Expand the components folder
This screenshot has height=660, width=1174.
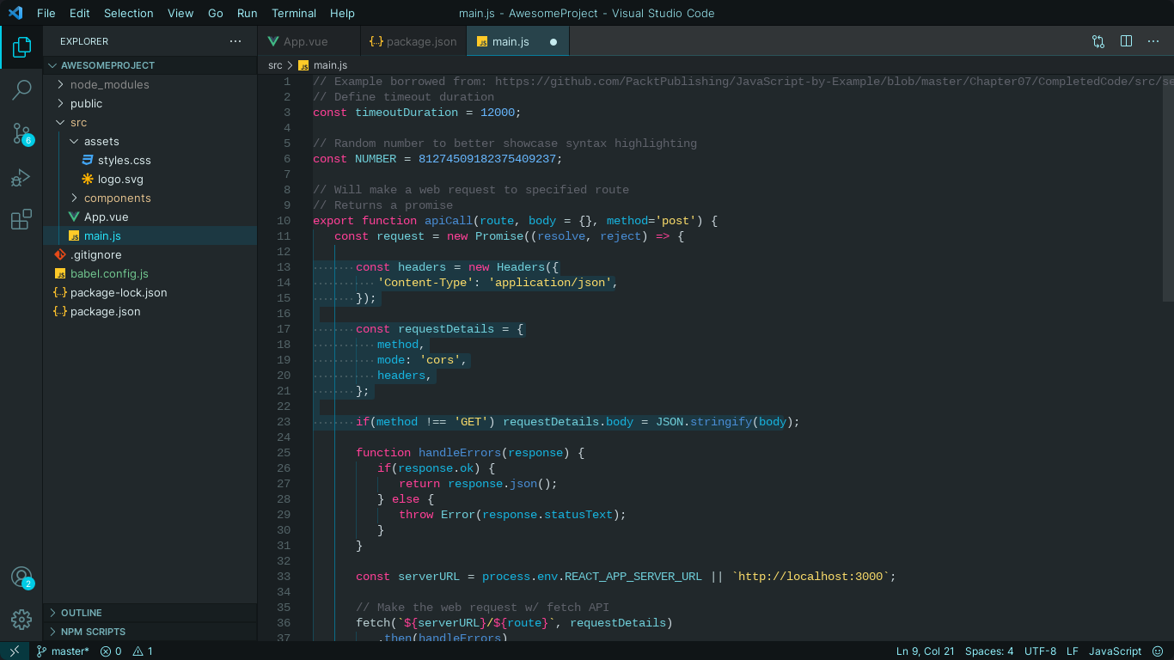[x=150, y=198]
